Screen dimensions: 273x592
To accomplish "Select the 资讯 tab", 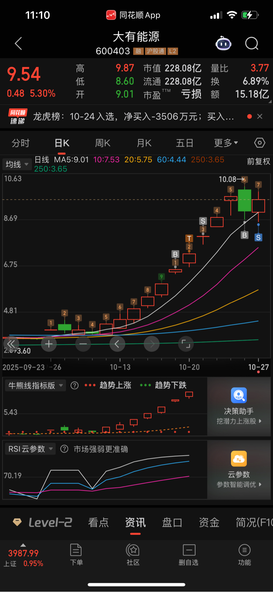I will [135, 523].
